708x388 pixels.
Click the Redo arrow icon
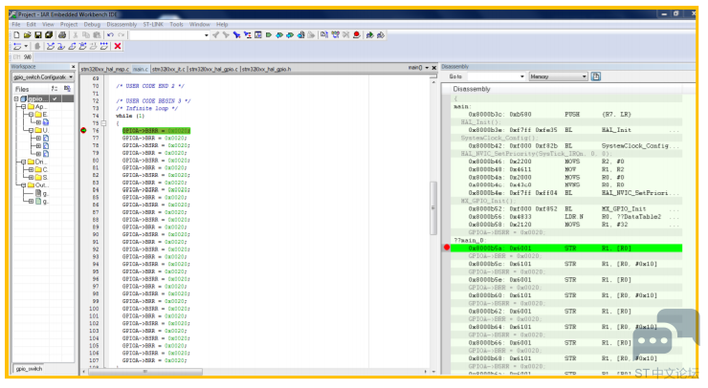click(121, 34)
